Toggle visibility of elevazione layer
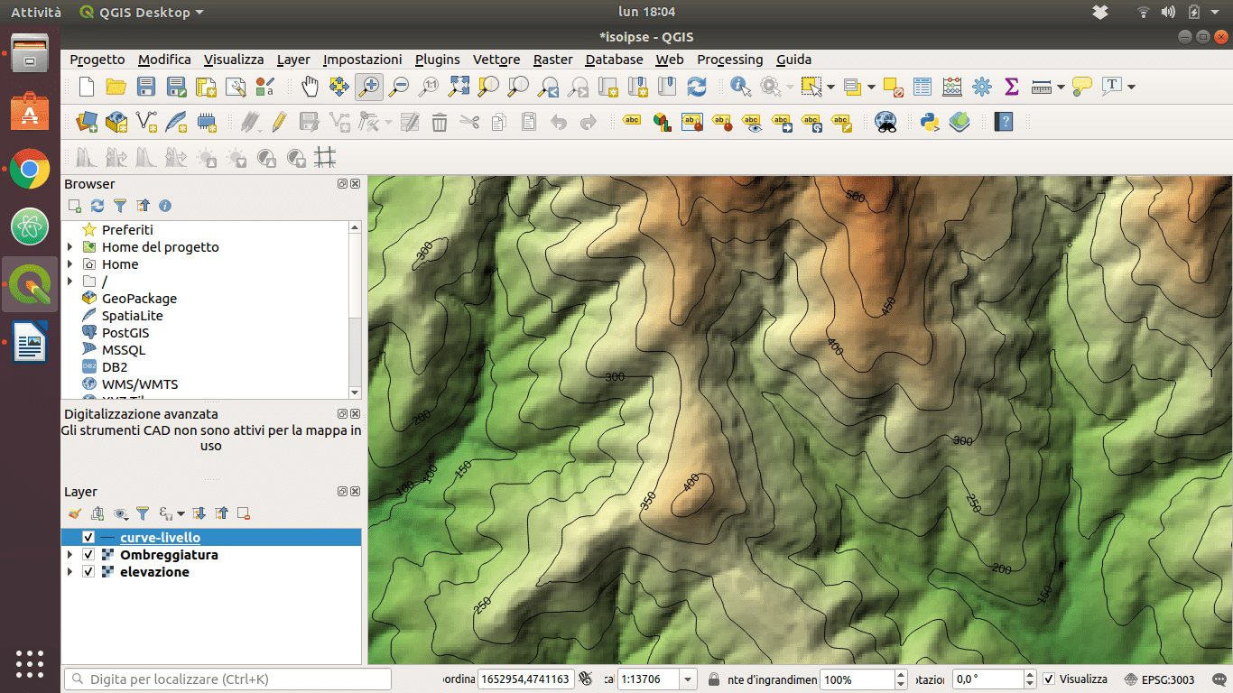This screenshot has width=1233, height=693. pos(88,572)
